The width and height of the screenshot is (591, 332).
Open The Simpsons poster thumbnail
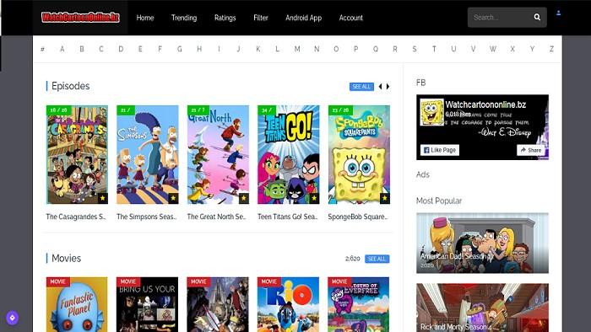148,154
